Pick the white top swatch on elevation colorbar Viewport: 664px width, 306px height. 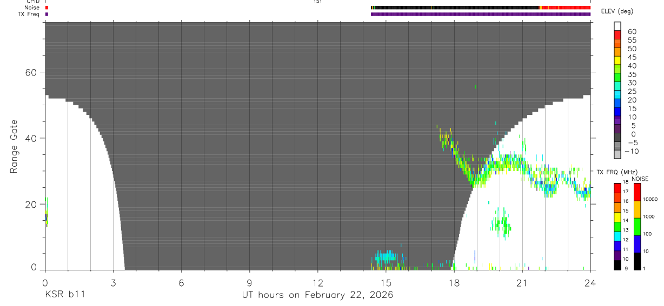(x=617, y=26)
